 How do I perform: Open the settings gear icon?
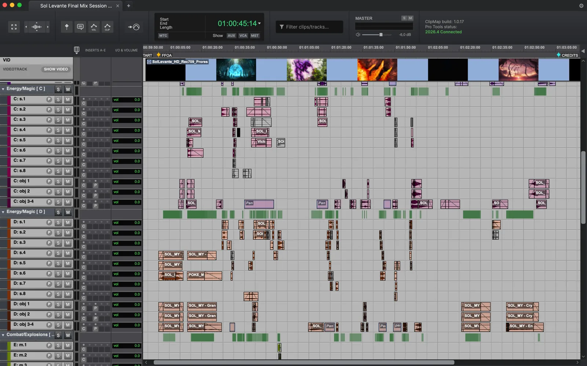pos(581,5)
